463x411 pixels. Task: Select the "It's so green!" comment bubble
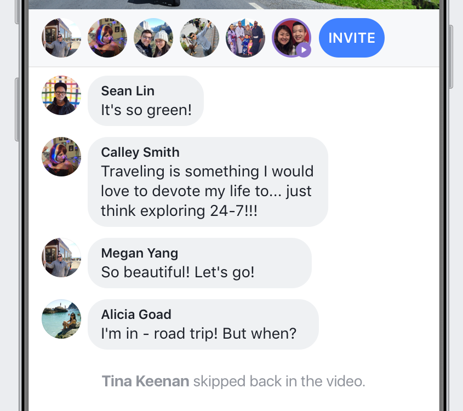(x=146, y=101)
